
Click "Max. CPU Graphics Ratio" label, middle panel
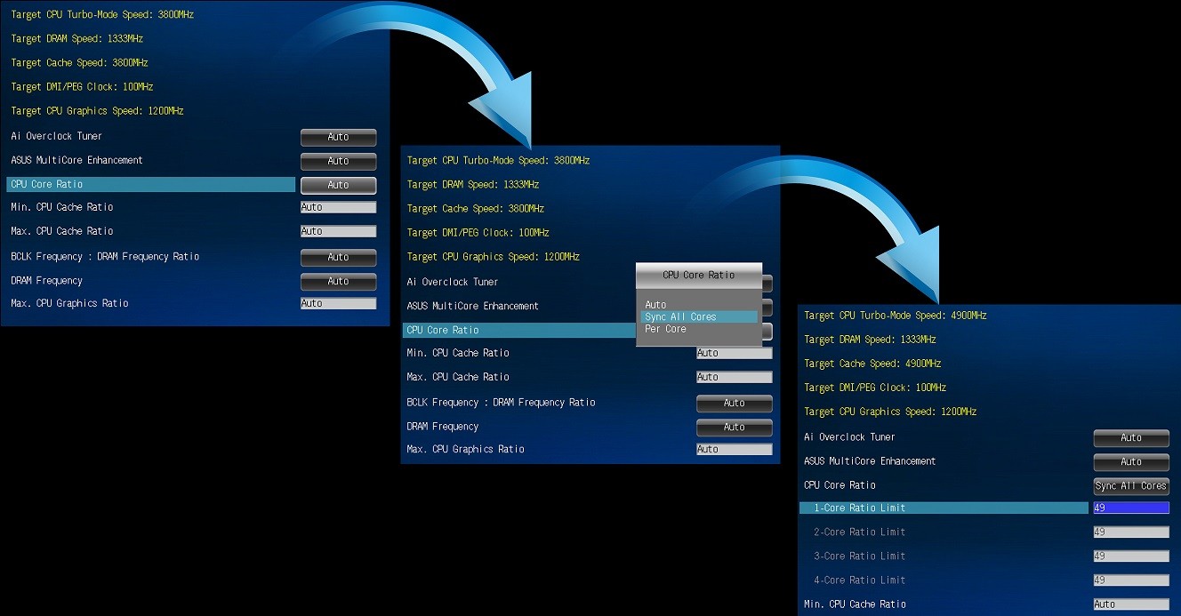[465, 449]
